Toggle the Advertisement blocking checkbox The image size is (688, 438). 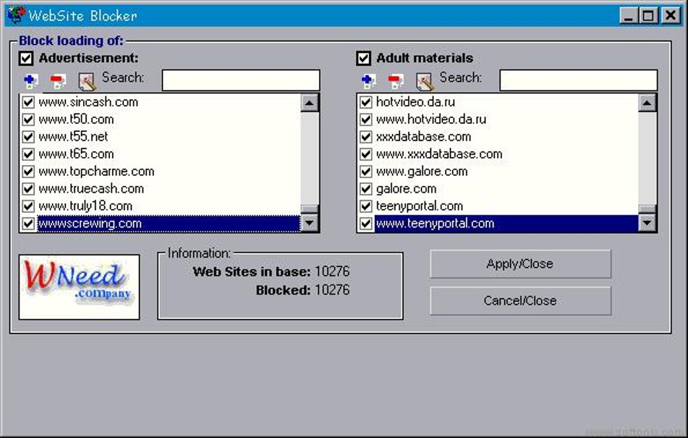tap(26, 58)
